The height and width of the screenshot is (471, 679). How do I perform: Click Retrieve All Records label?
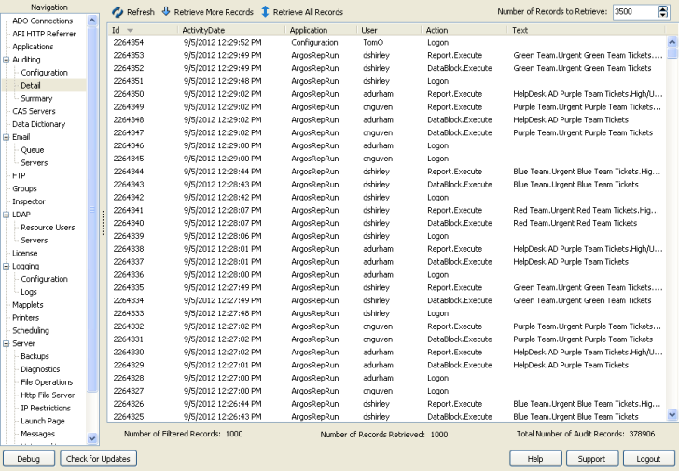point(308,12)
